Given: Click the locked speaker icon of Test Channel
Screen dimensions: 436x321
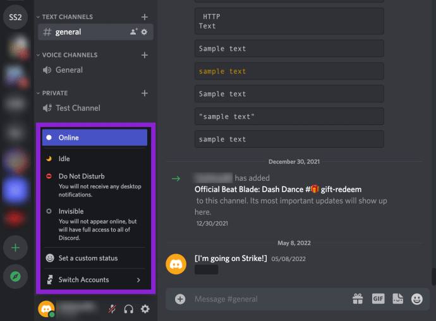Looking at the screenshot, I should pyautogui.click(x=47, y=108).
